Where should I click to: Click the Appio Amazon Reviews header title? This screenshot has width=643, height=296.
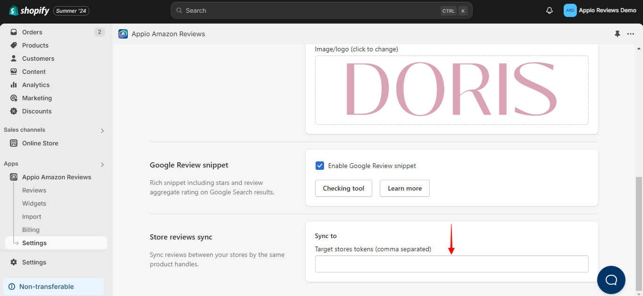(168, 34)
